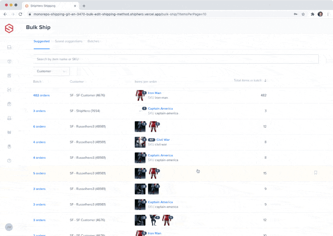
Task: Bookmark the highlighted 5 orders suggestion
Action: pos(316,172)
